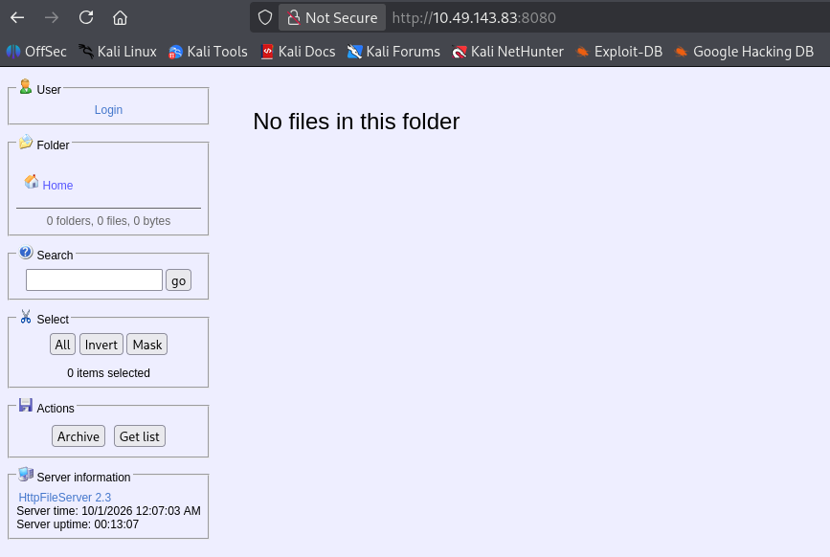Click the Server time line
Viewport: 830px width, 557px height.
108,511
